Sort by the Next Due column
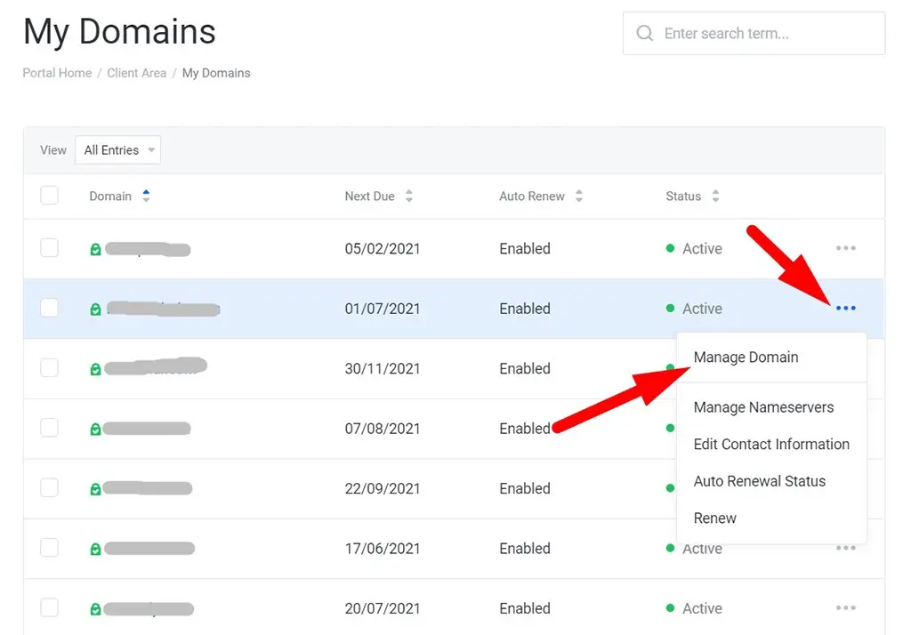This screenshot has width=911, height=635. click(x=378, y=196)
